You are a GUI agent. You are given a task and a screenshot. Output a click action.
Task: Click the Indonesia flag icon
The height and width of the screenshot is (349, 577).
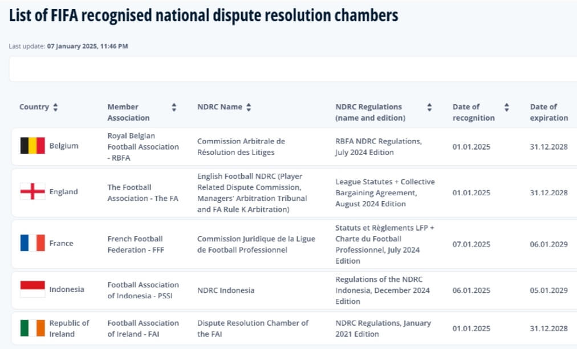pyautogui.click(x=32, y=289)
